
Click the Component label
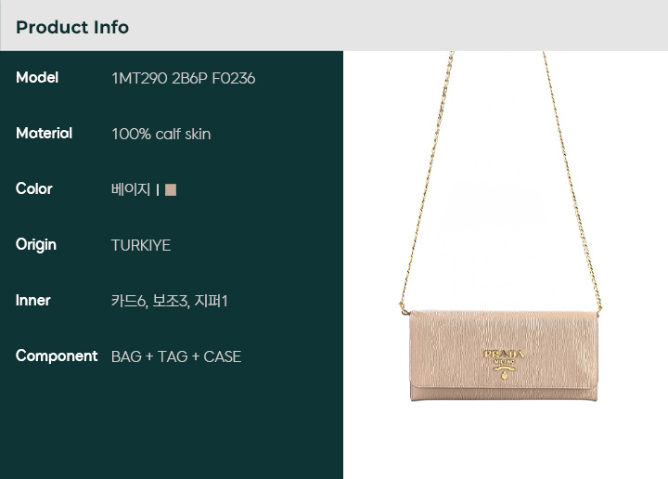click(57, 356)
